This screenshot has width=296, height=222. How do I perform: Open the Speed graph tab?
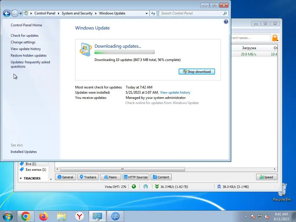(267, 177)
